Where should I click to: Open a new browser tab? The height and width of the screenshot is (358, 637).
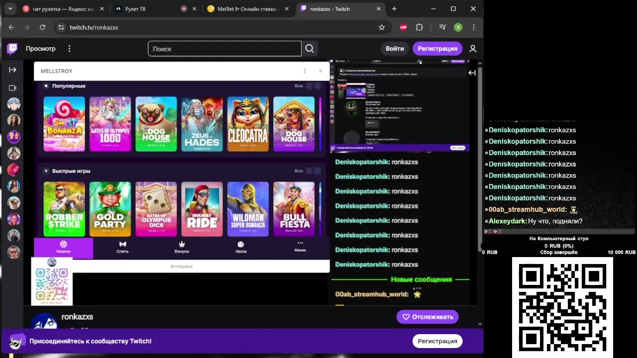point(394,9)
